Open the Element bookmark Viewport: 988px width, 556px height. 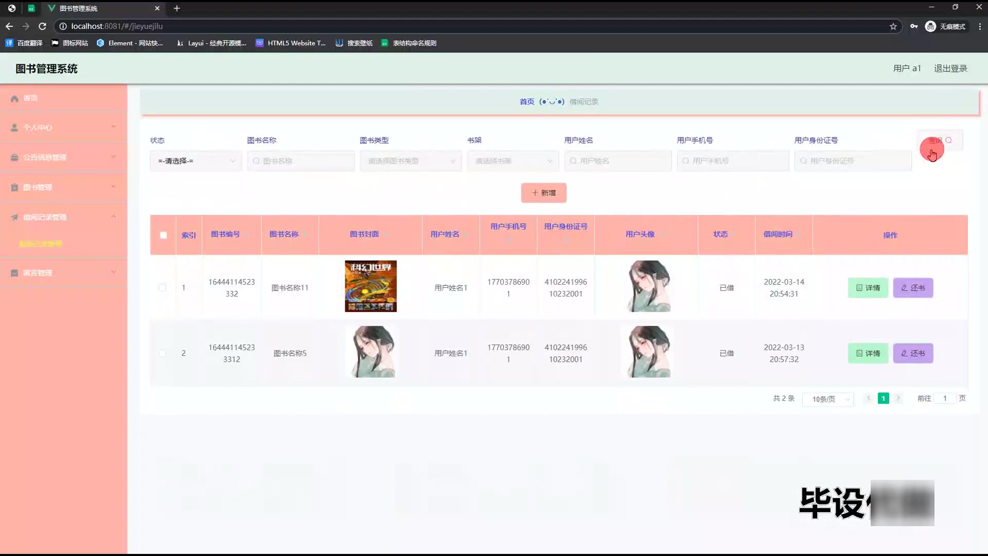click(x=130, y=43)
